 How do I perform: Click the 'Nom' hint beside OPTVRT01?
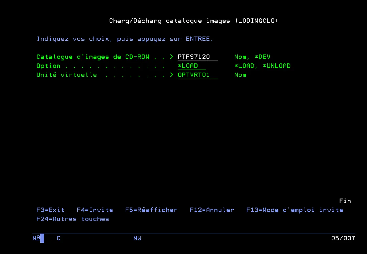tap(240, 75)
